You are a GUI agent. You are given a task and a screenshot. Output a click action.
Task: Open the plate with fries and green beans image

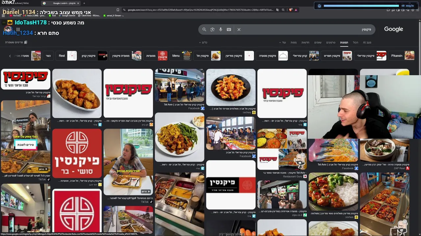click(x=180, y=137)
